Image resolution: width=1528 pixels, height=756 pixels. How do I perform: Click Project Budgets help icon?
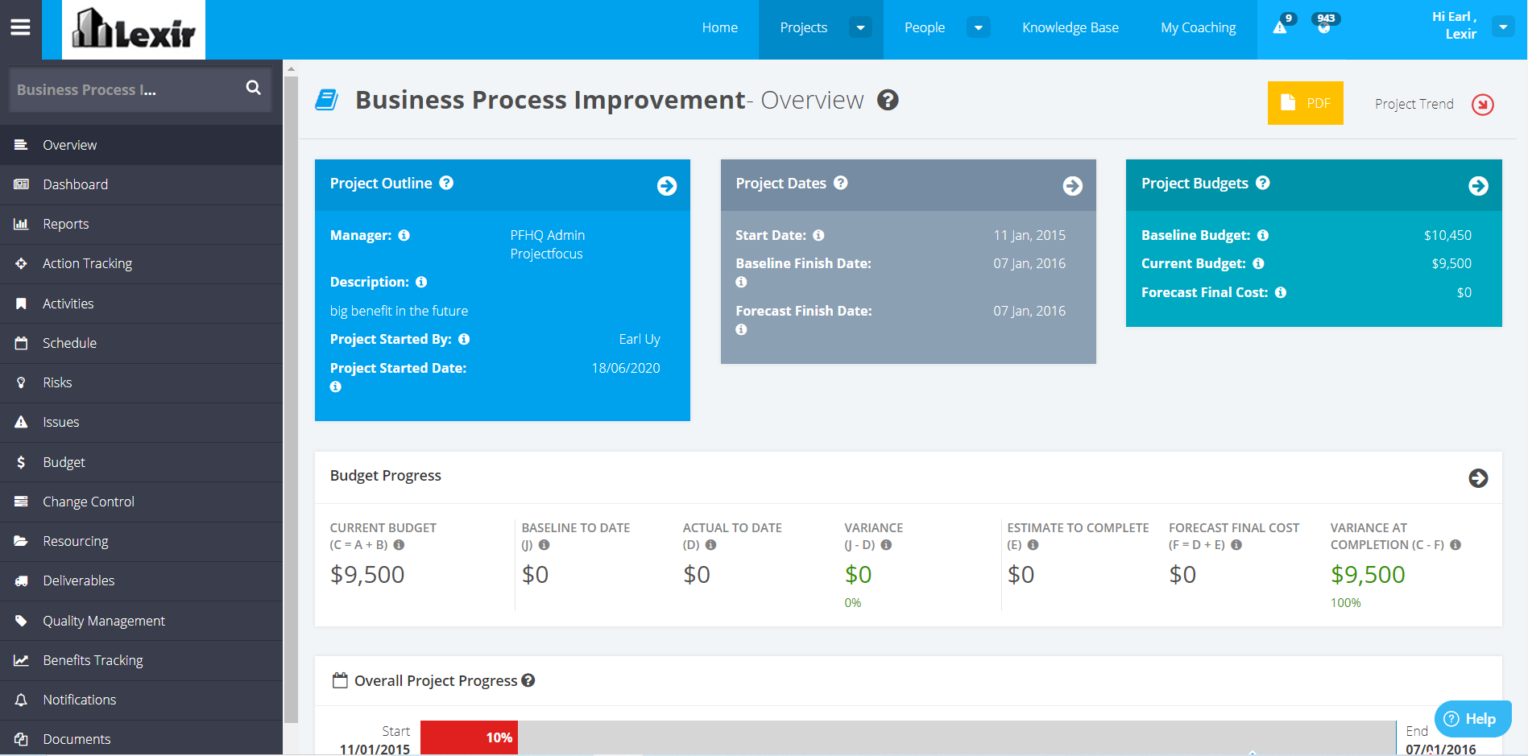[x=1263, y=183]
